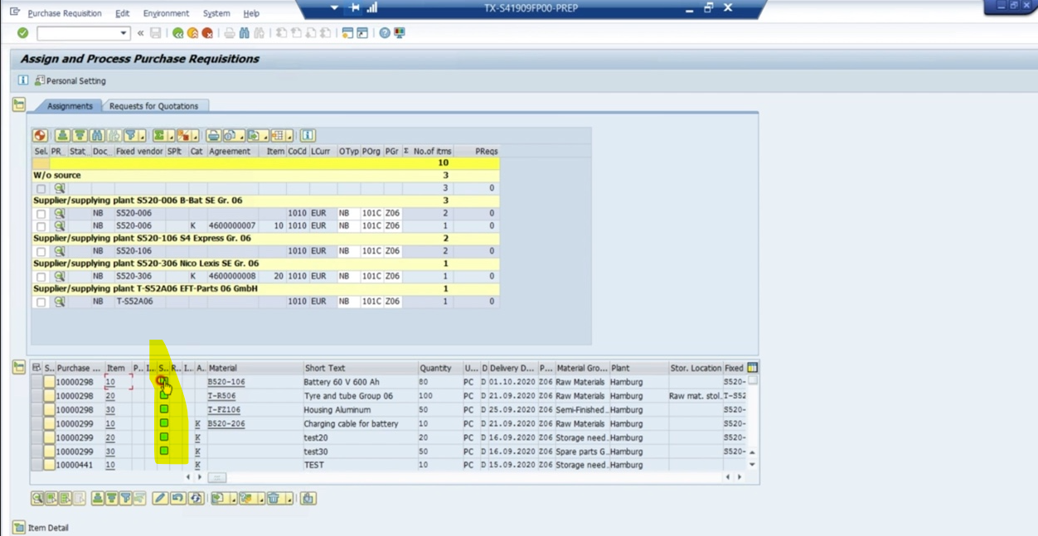Click Sort Ascending icon in lower toolbar
1038x536 pixels.
tap(98, 498)
